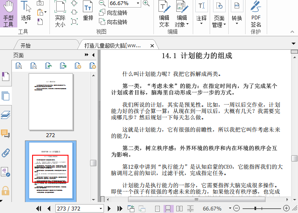Open the Layers sidebar panel
298x213 pixels.
point(5,115)
